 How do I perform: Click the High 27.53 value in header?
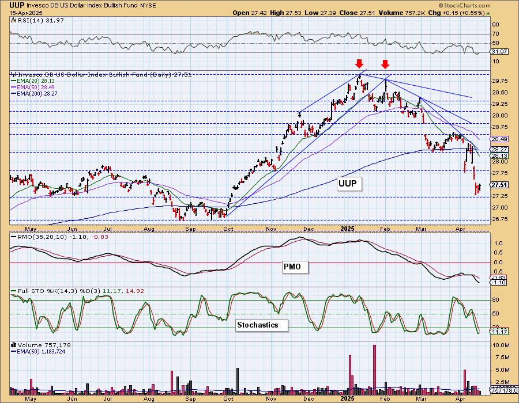pyautogui.click(x=286, y=13)
